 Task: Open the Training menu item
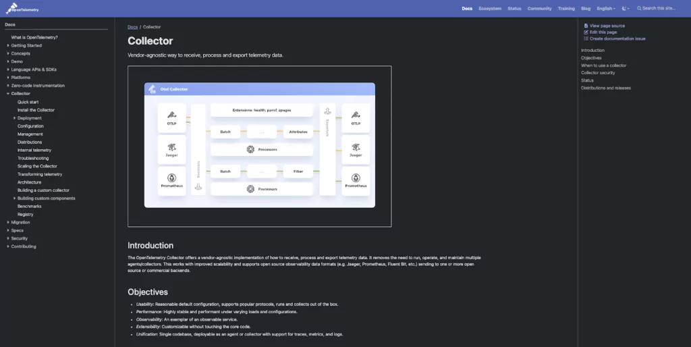pyautogui.click(x=566, y=8)
